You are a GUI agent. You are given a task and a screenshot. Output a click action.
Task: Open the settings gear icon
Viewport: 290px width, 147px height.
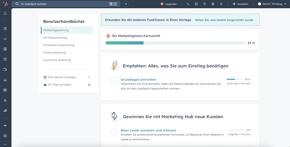(213, 4)
